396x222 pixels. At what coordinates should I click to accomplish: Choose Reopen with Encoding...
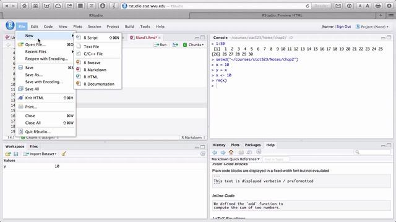[45, 59]
